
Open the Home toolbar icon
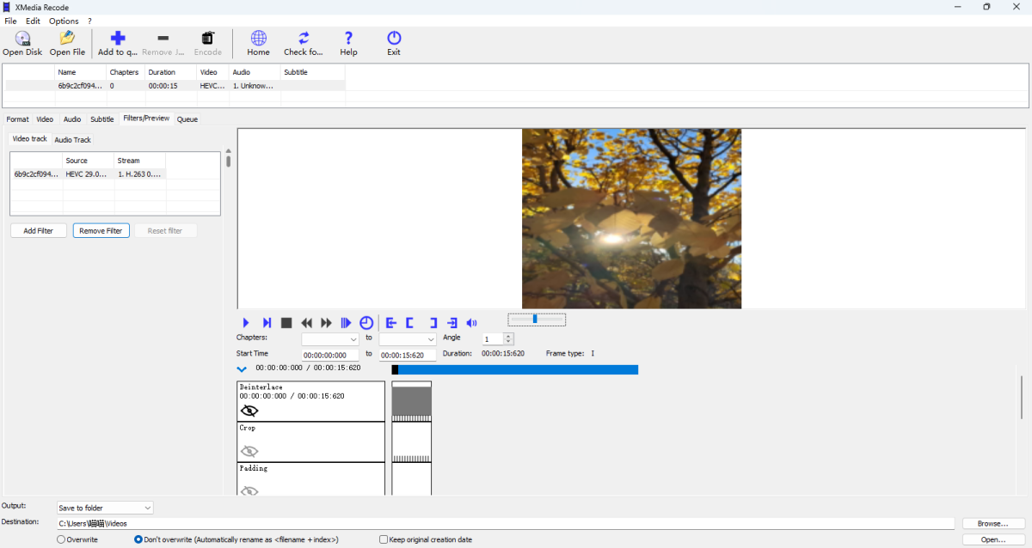click(x=257, y=42)
